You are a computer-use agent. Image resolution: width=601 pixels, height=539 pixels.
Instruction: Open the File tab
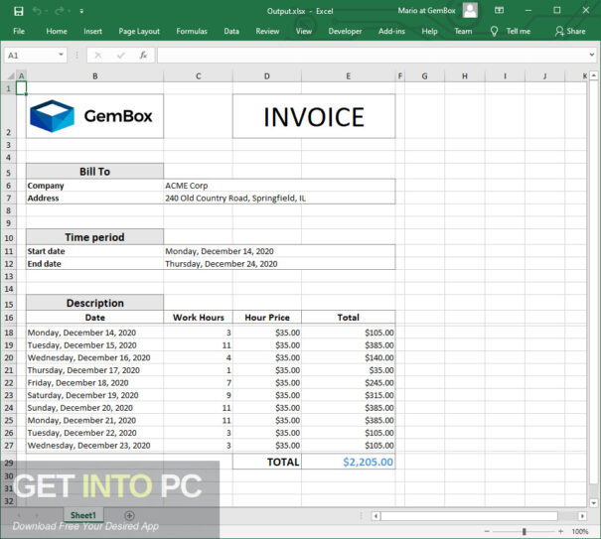[19, 31]
